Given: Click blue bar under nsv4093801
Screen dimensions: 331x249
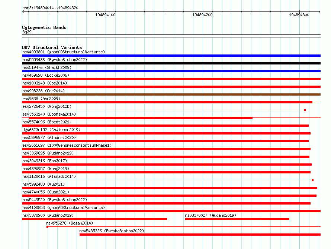Looking at the screenshot, I should point(171,56).
